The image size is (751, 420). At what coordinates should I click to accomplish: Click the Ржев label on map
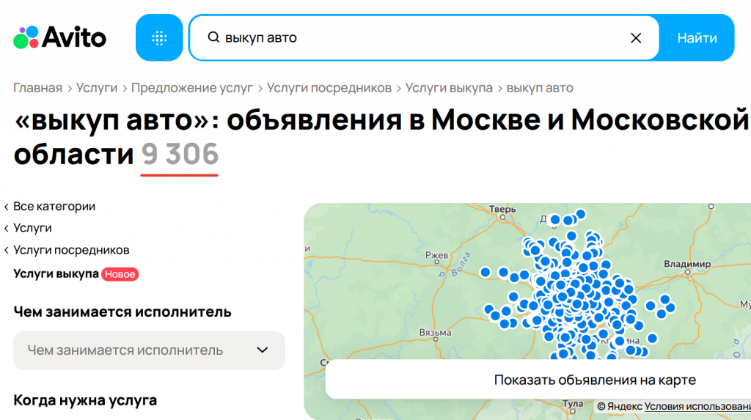(437, 255)
